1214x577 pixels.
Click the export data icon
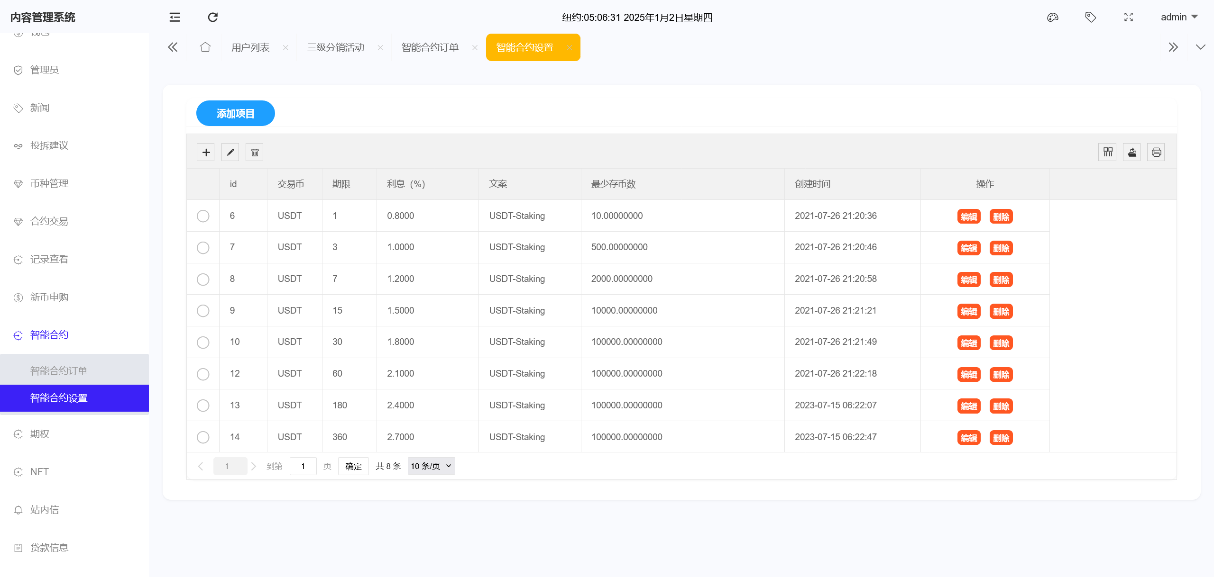click(1132, 152)
